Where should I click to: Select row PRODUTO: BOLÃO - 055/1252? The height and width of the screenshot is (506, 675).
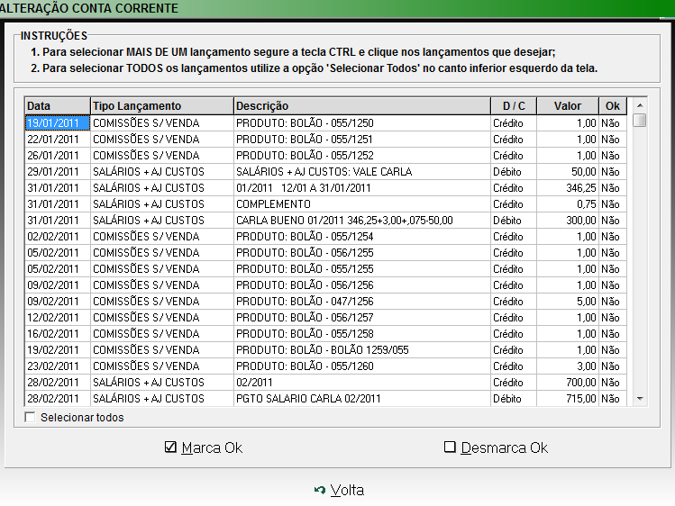(326, 156)
